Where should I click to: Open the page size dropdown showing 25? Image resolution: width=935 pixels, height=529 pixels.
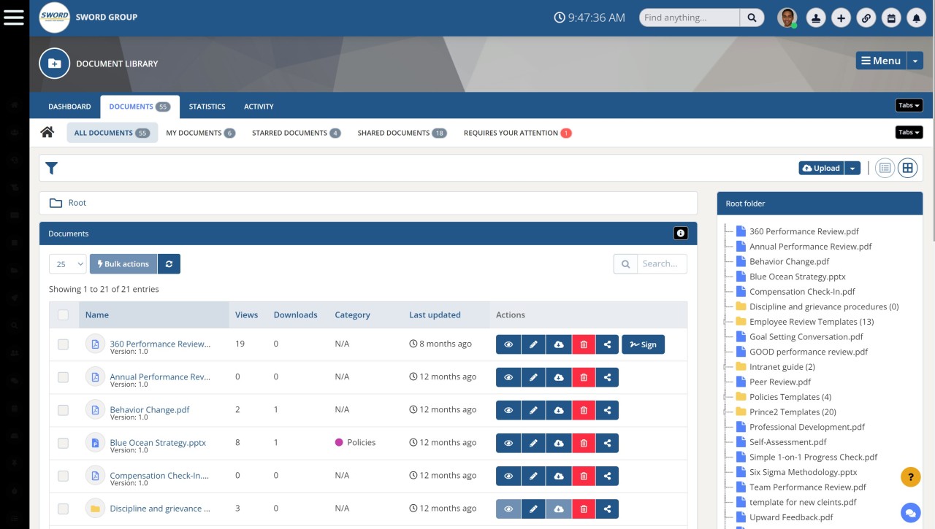[x=67, y=263]
